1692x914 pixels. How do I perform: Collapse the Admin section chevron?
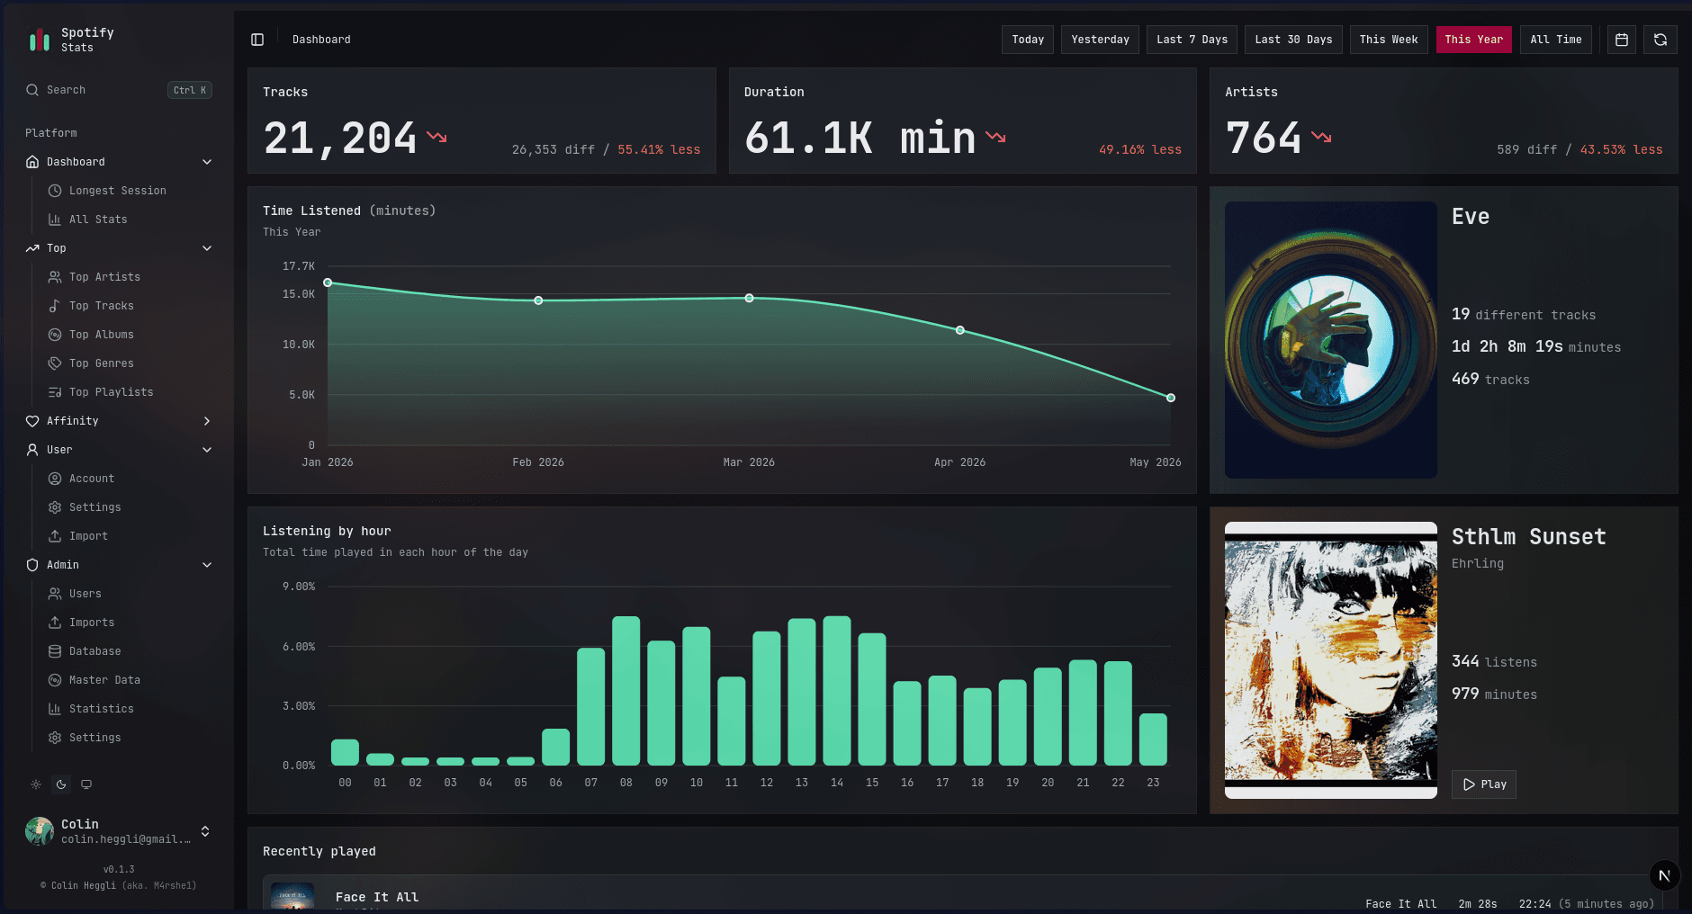[207, 565]
